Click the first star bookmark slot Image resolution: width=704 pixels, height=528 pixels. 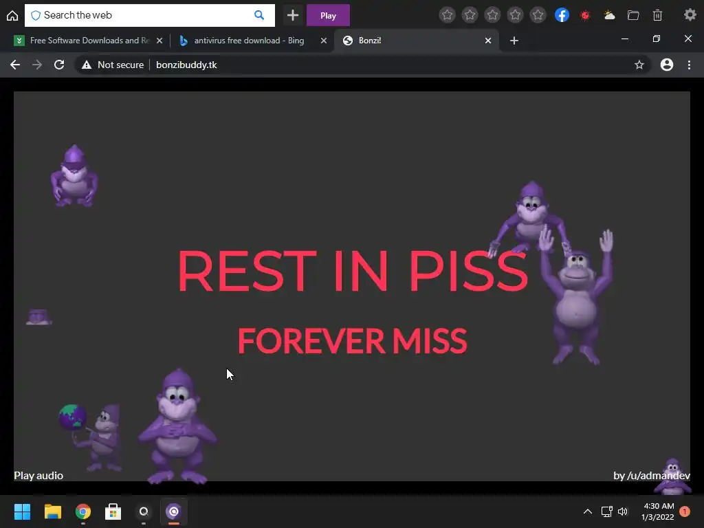tap(447, 15)
